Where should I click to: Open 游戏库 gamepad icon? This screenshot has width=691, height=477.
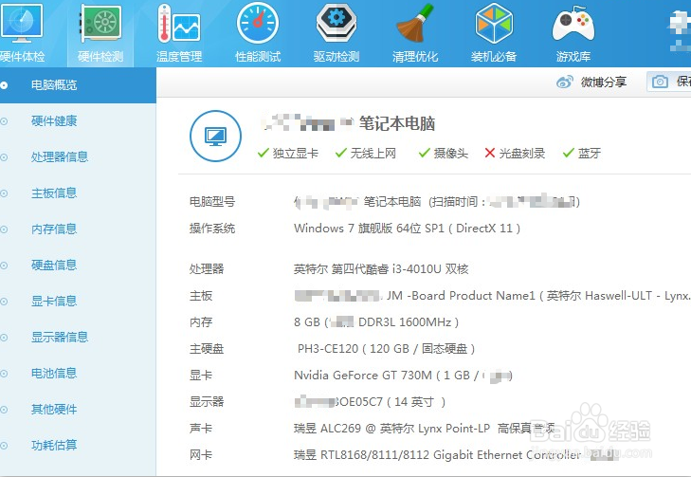[x=573, y=23]
